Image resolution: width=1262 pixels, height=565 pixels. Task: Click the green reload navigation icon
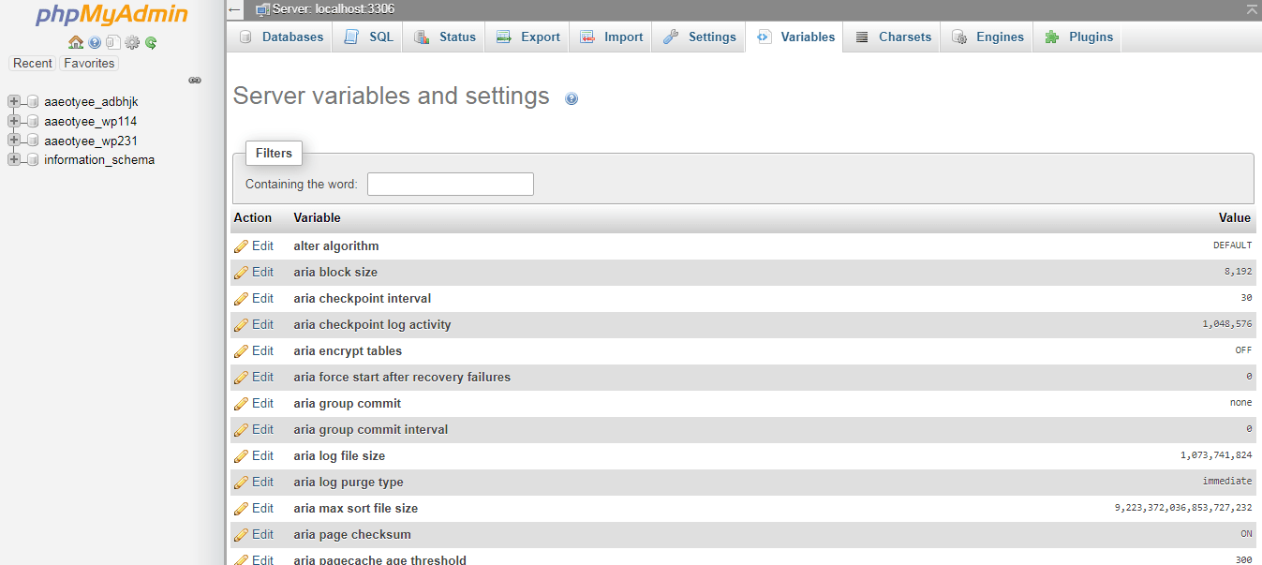[151, 42]
